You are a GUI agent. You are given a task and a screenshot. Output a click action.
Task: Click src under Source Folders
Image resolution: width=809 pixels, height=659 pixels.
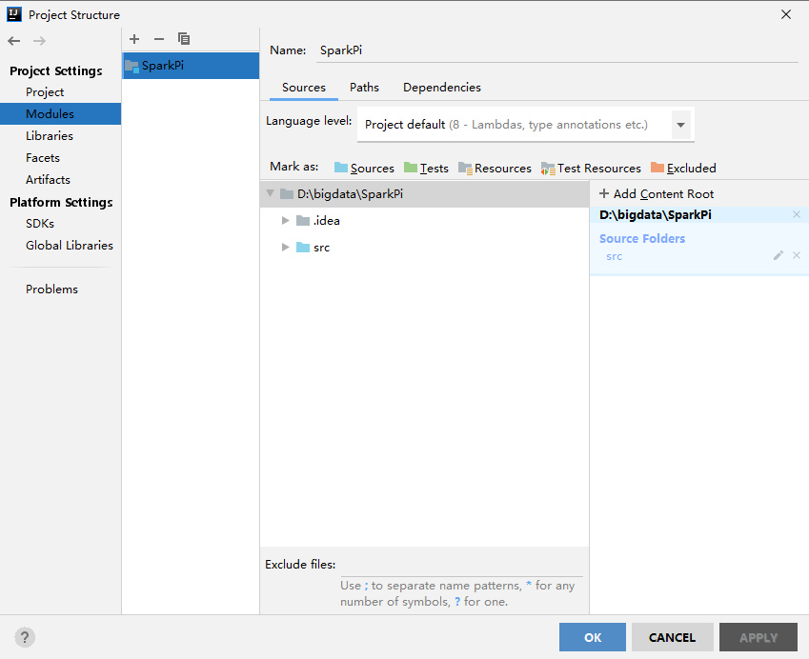point(614,256)
